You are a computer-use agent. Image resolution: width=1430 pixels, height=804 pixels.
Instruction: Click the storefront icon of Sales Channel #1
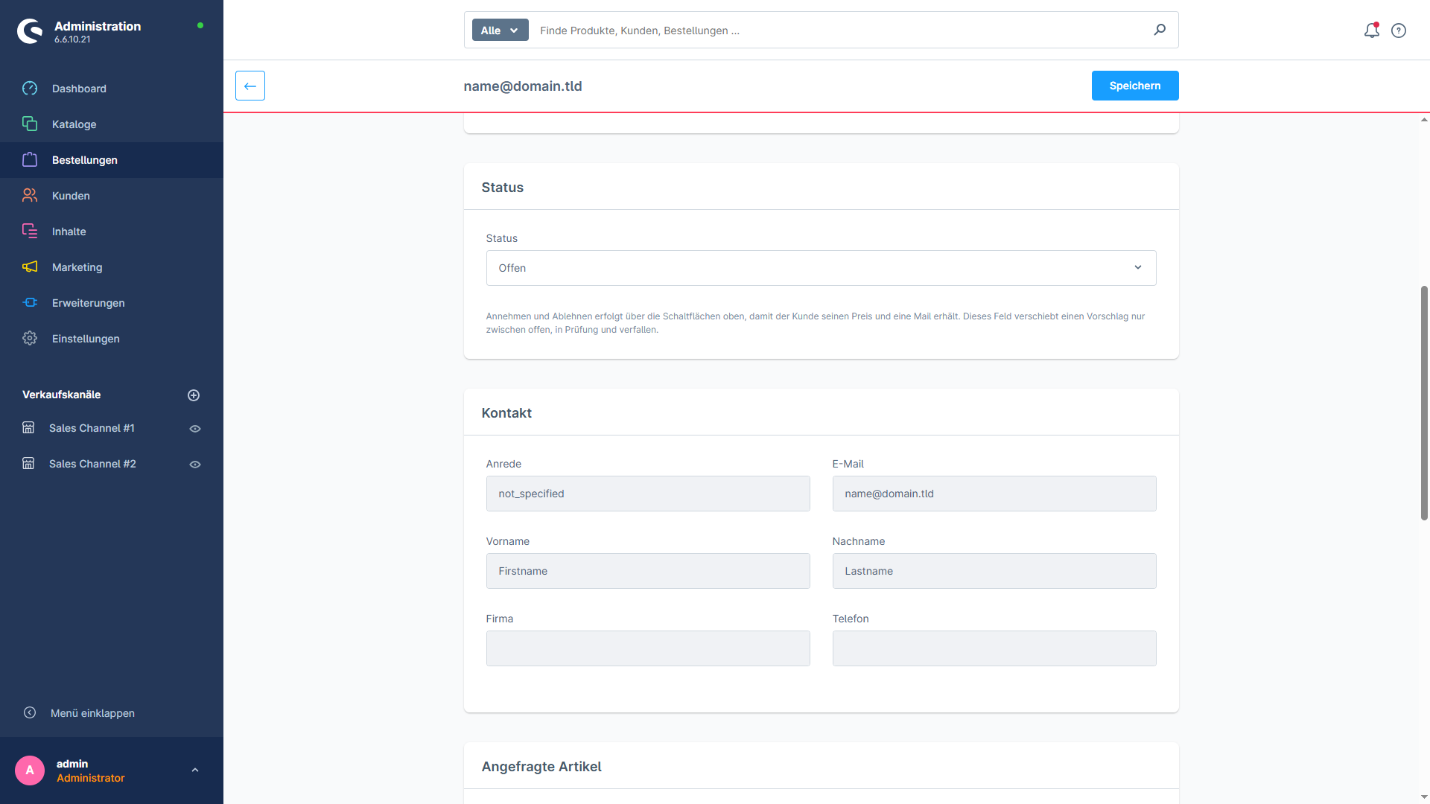[x=28, y=428]
